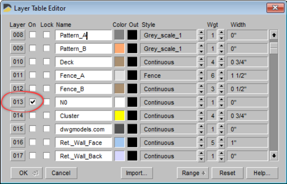
Task: Uncheck the On checkbox for layer 013
Action: tap(33, 102)
